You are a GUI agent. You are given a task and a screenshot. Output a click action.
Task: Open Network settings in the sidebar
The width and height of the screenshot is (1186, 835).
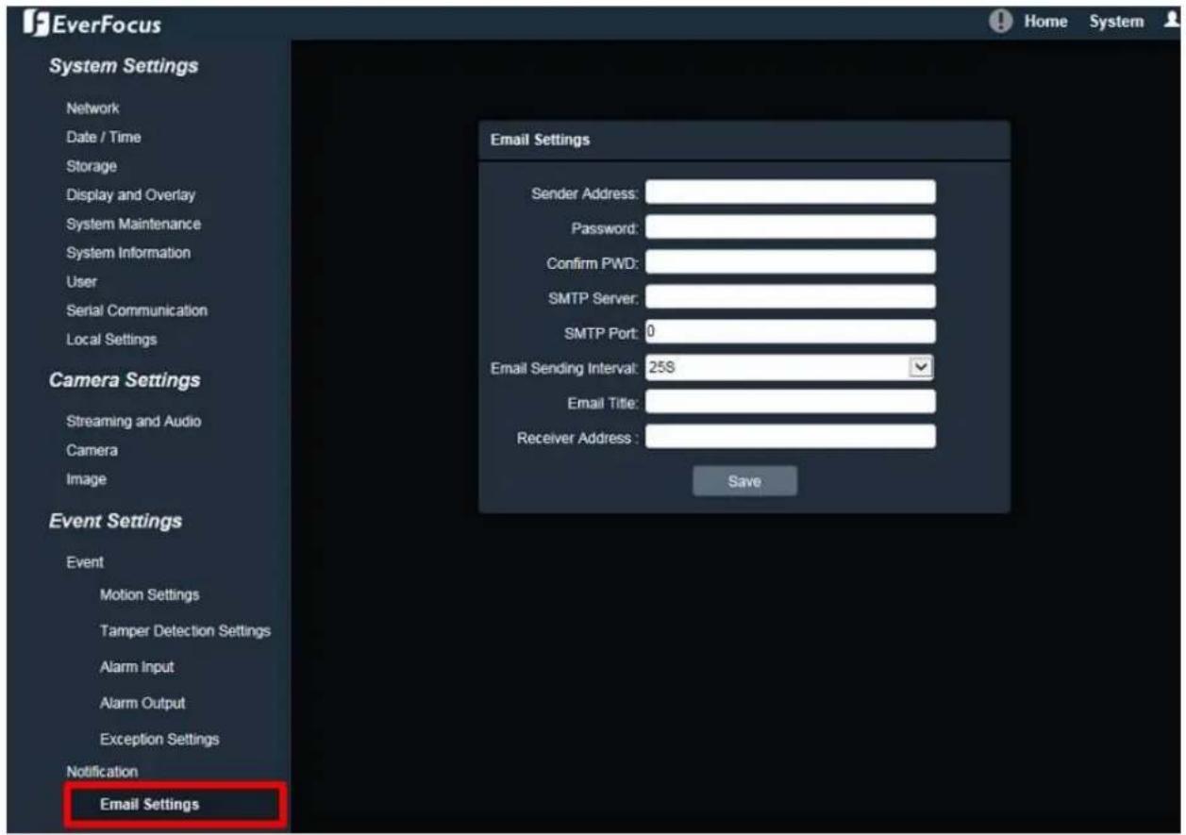click(92, 109)
